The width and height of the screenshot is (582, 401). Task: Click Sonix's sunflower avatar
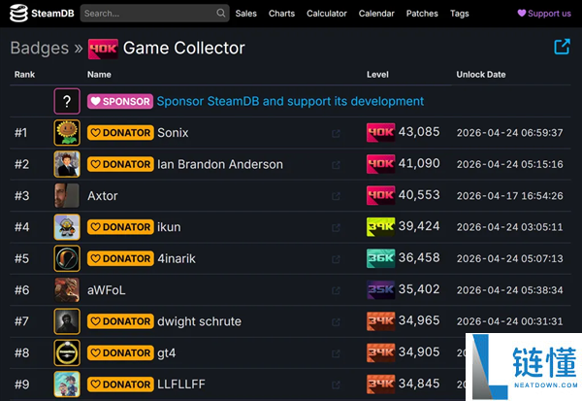coord(67,132)
